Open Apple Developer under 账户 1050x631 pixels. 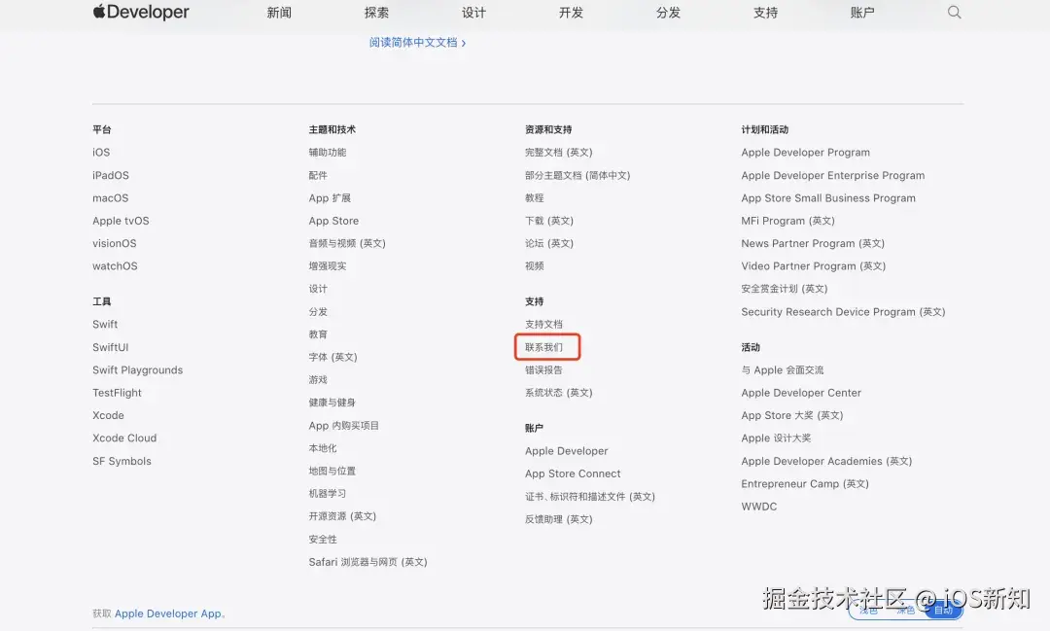pyautogui.click(x=567, y=451)
